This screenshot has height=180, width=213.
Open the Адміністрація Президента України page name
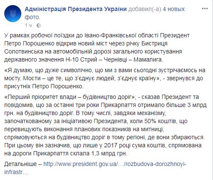tap(76, 9)
